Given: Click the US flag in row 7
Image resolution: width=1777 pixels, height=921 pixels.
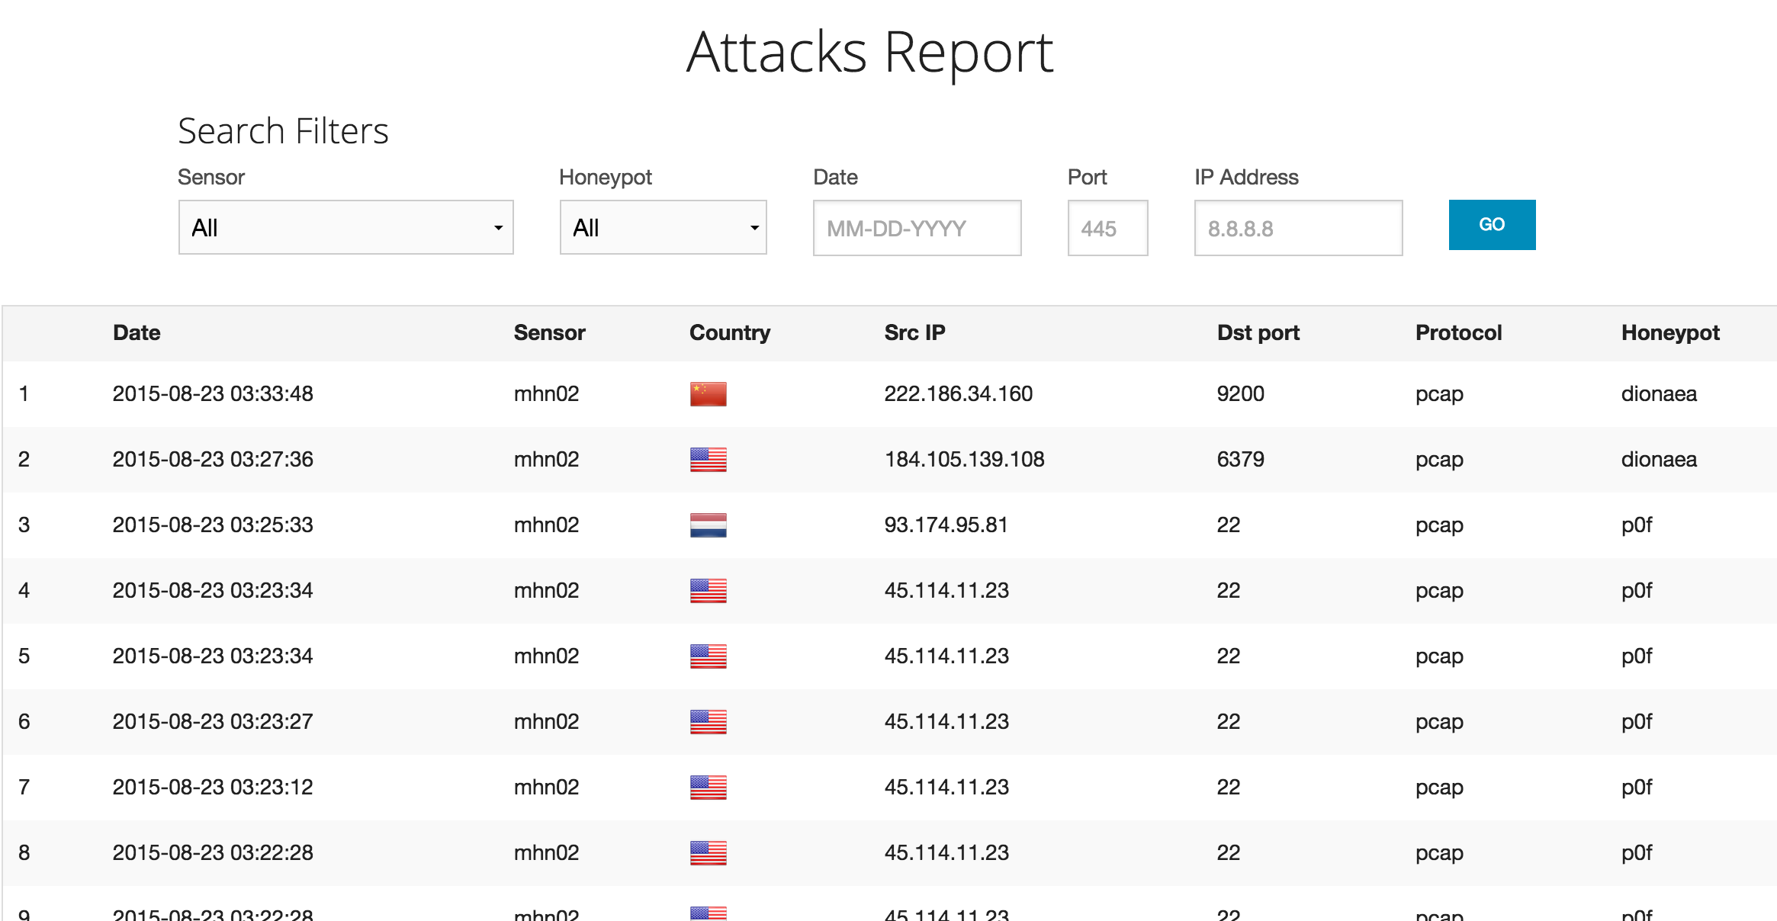Looking at the screenshot, I should pyautogui.click(x=708, y=788).
